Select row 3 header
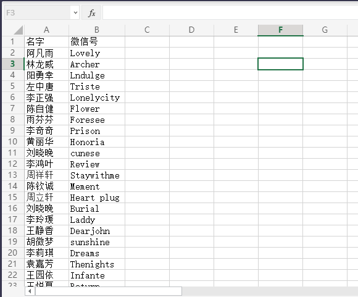358x297 pixels. pyautogui.click(x=12, y=64)
